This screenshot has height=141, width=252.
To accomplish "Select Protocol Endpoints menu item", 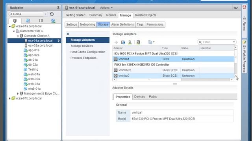I will 87,58.
